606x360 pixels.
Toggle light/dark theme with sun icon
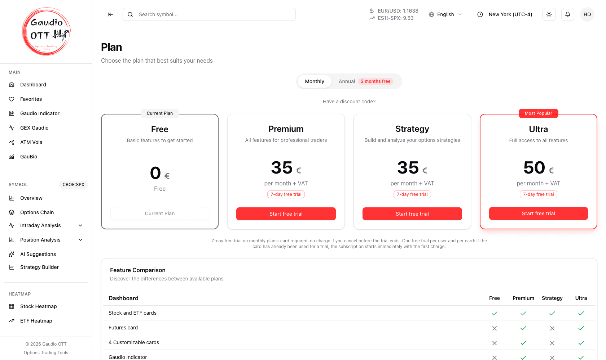point(549,14)
